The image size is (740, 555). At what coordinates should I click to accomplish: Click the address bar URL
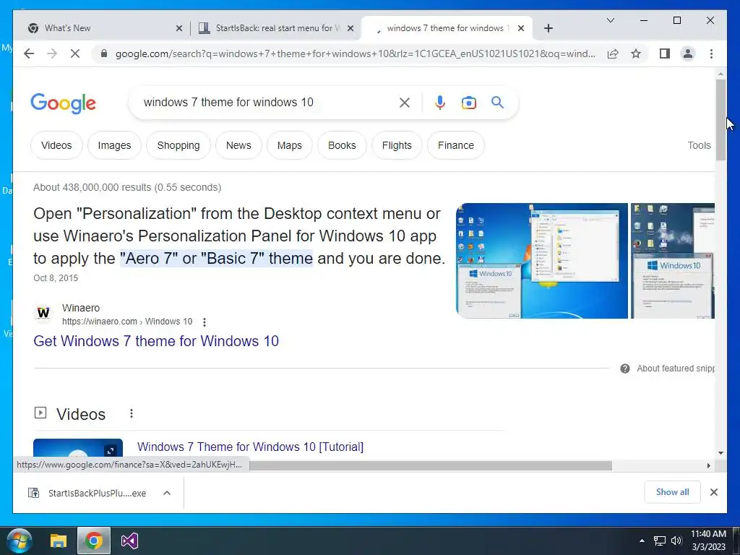click(x=355, y=53)
